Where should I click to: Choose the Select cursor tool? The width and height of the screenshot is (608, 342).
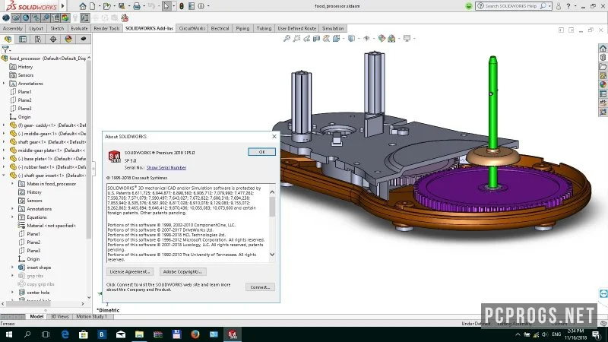(166, 6)
